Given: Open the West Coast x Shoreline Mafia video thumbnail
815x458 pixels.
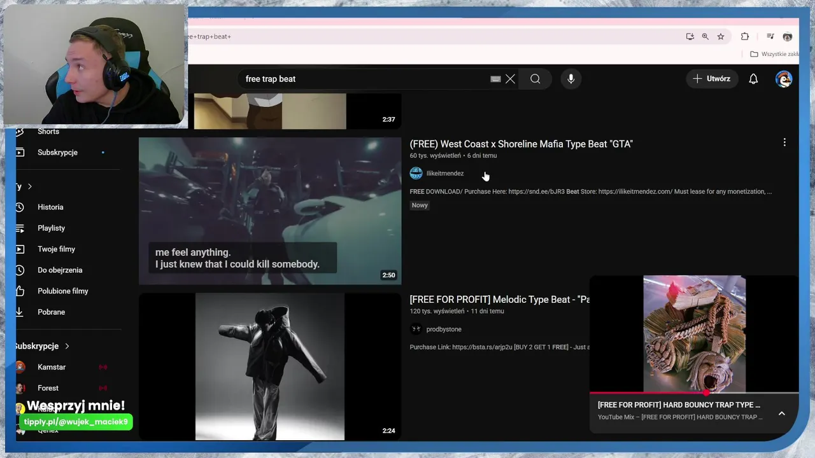Looking at the screenshot, I should [x=270, y=211].
